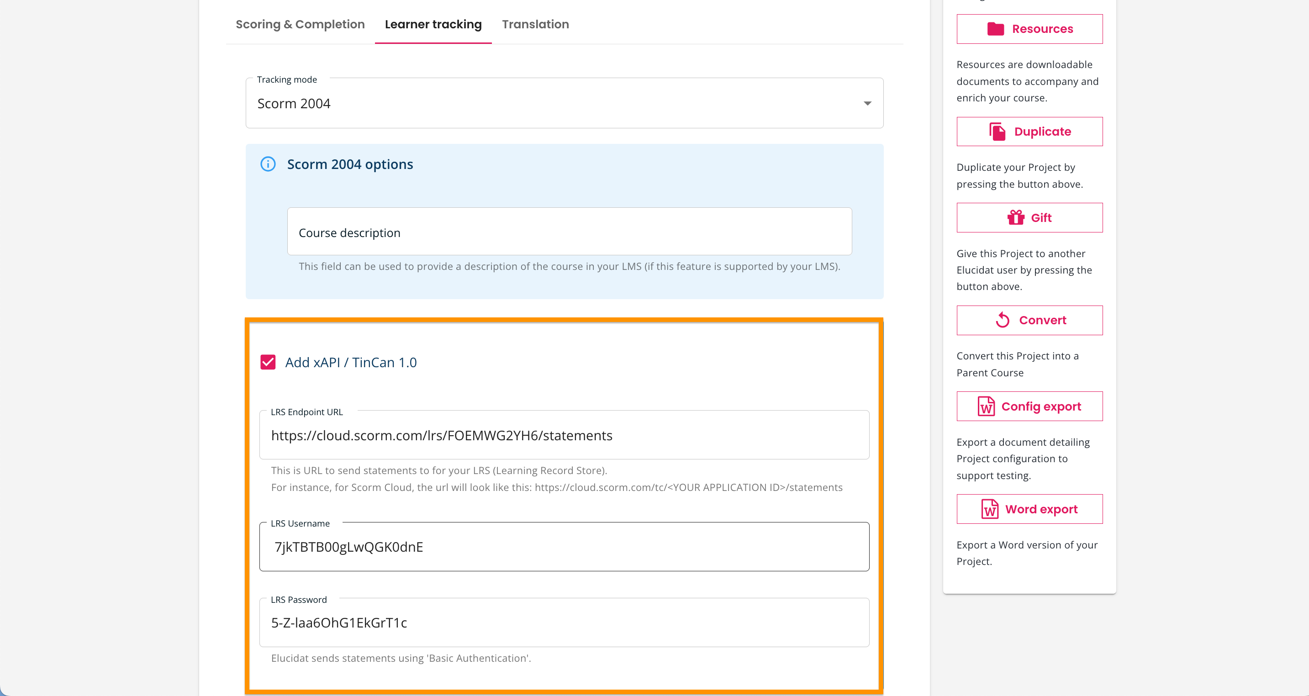Click the Gift box icon
Viewport: 1309px width, 696px height.
(1016, 217)
